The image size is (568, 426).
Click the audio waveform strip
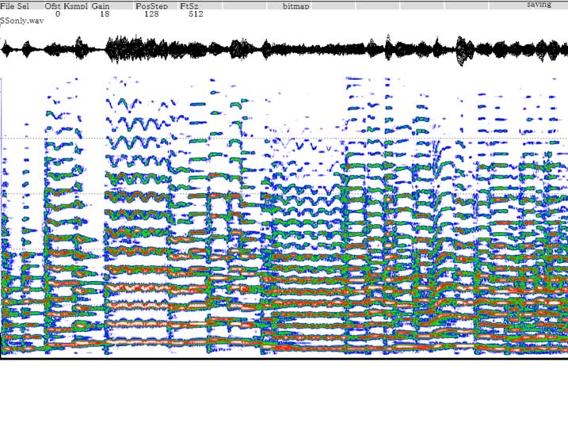(x=284, y=50)
